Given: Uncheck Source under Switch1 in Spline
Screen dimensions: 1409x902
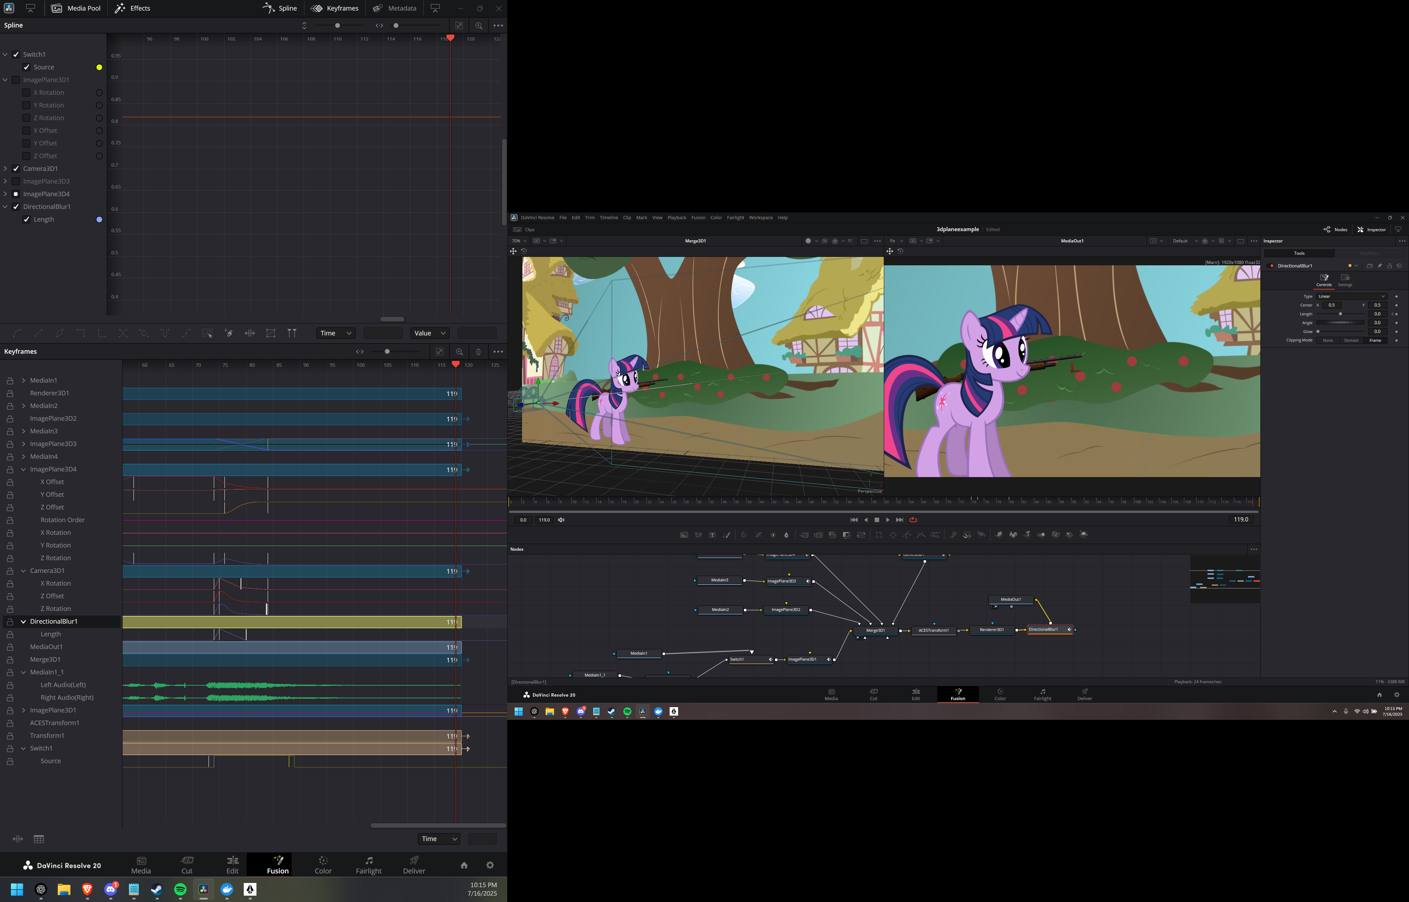Looking at the screenshot, I should [x=26, y=67].
